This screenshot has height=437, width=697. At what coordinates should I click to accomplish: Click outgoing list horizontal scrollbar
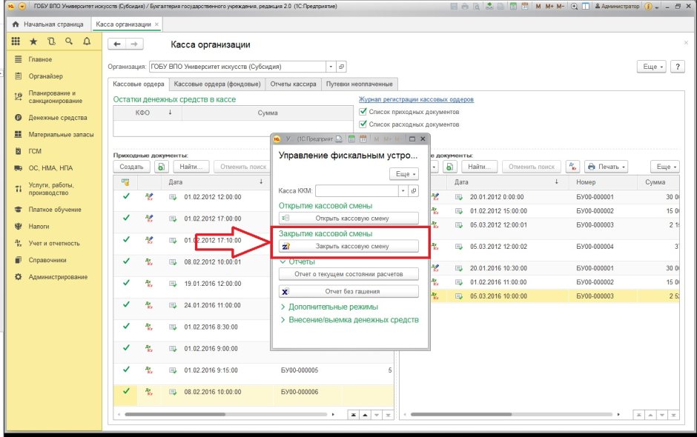pyautogui.click(x=461, y=414)
